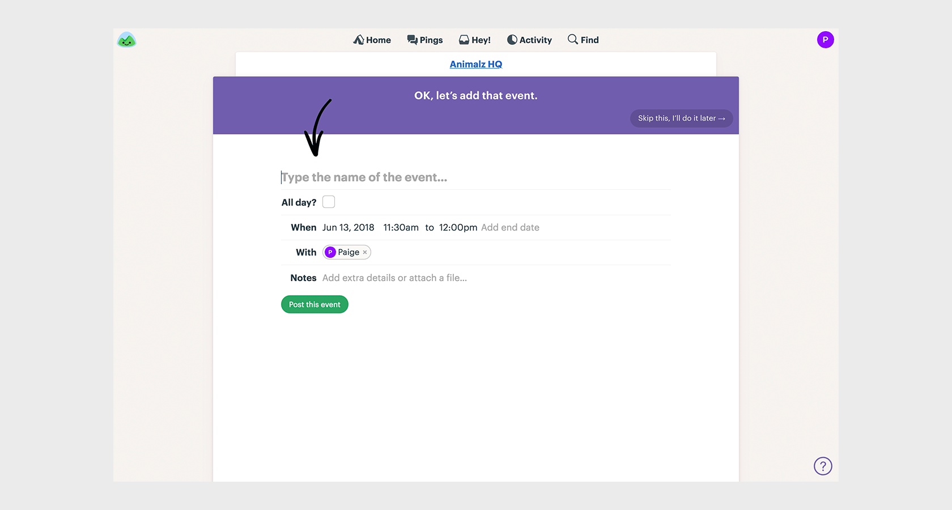Click the Find magnifying glass icon
Viewport: 952px width, 510px height.
573,39
